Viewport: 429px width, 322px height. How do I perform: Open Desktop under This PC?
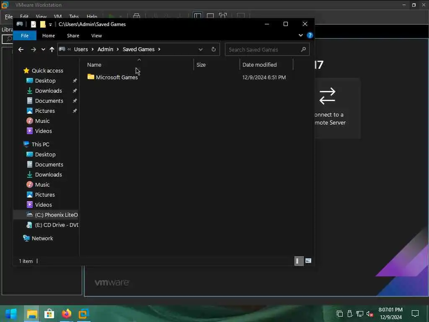pos(45,154)
